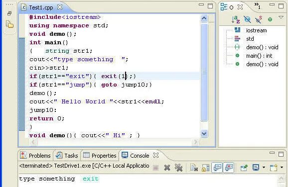The width and height of the screenshot is (288, 187).
Task: Switch to the Tasks tab
Action: 67,156
